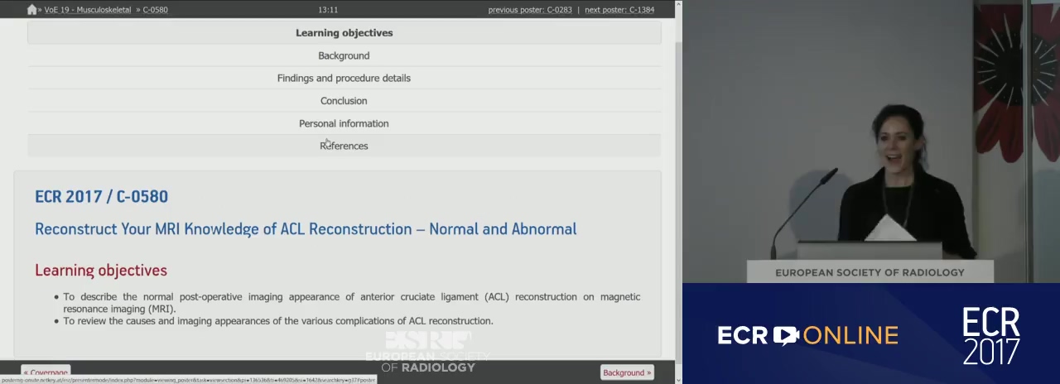Go to the home icon in breadcrumb

(31, 10)
